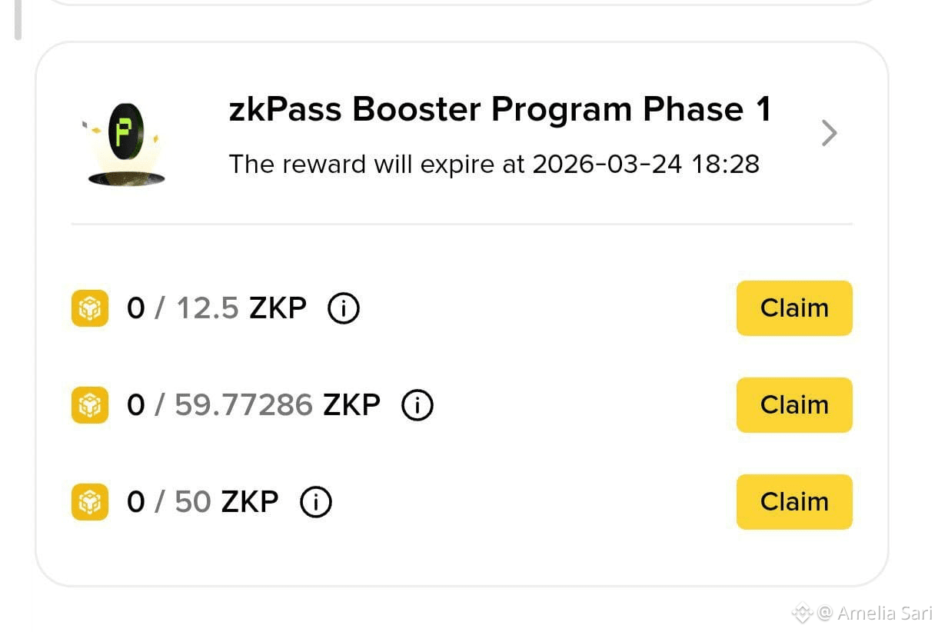The image size is (938, 632).
Task: Claim the 59.77286 ZKP reward
Action: [794, 405]
